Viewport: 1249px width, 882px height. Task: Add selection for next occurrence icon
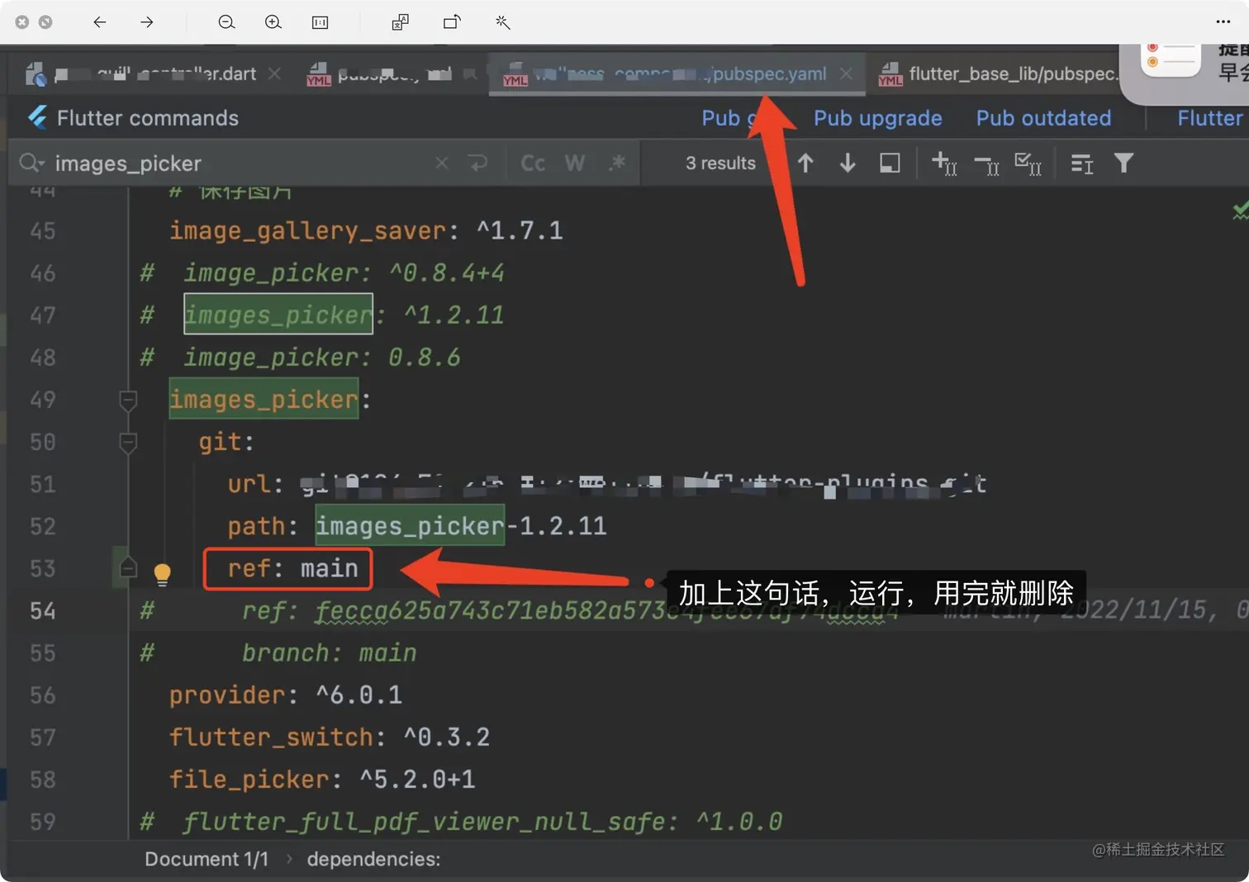click(x=944, y=163)
